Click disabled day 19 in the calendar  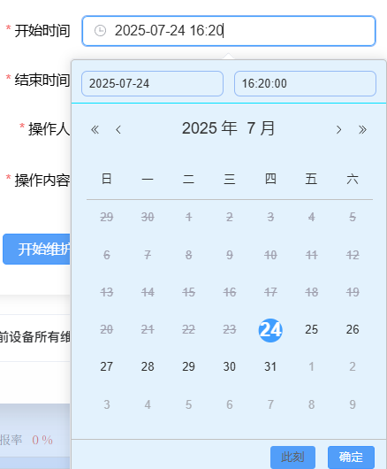click(x=353, y=292)
